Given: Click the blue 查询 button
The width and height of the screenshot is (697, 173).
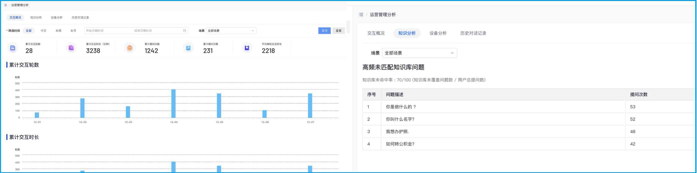Looking at the screenshot, I should tap(324, 31).
